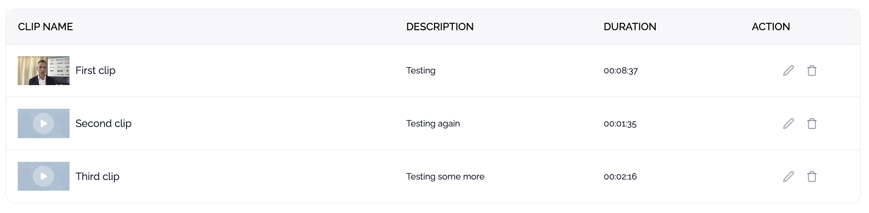Select the Testing again description
The width and height of the screenshot is (869, 213).
[x=433, y=124]
